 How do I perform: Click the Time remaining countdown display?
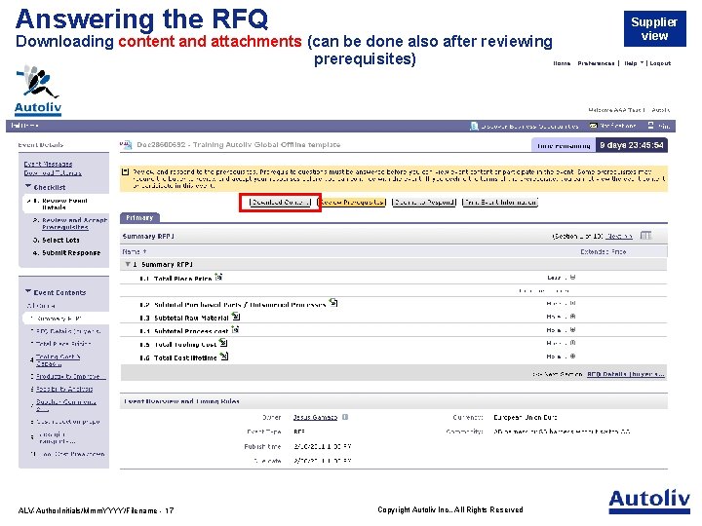pos(631,145)
